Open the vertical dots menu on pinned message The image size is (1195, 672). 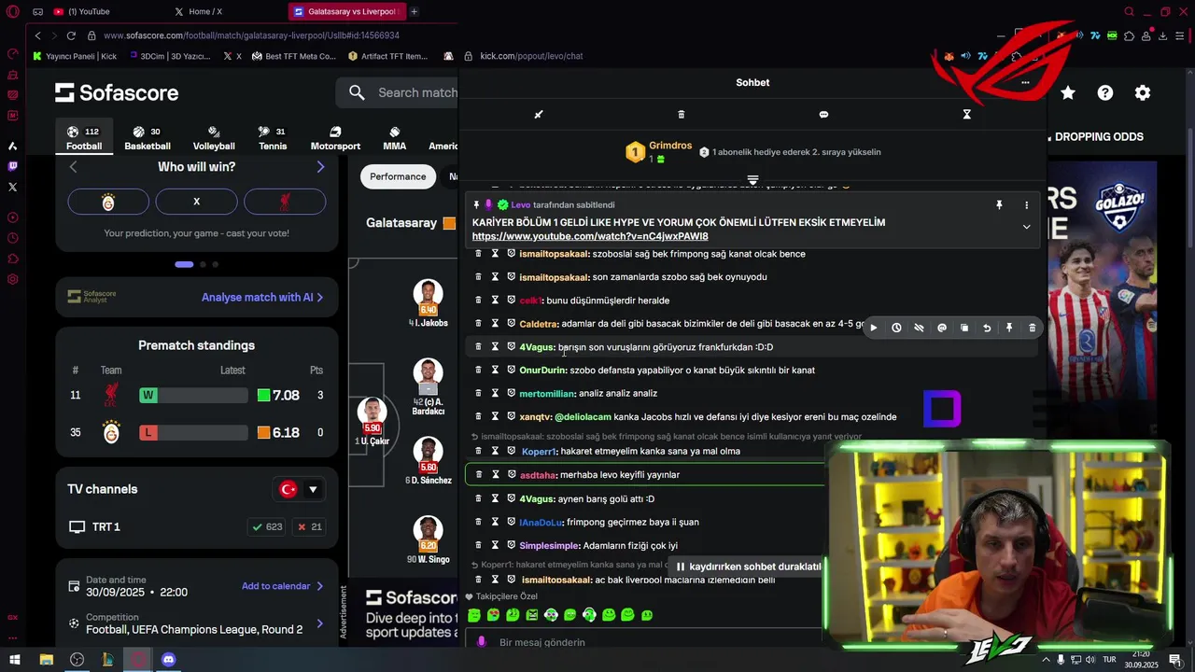coord(1026,205)
